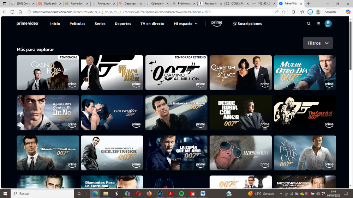
Task: Click the browser address bar URL
Action: point(141,12)
